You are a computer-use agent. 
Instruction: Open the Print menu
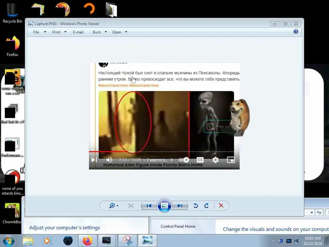click(x=56, y=32)
